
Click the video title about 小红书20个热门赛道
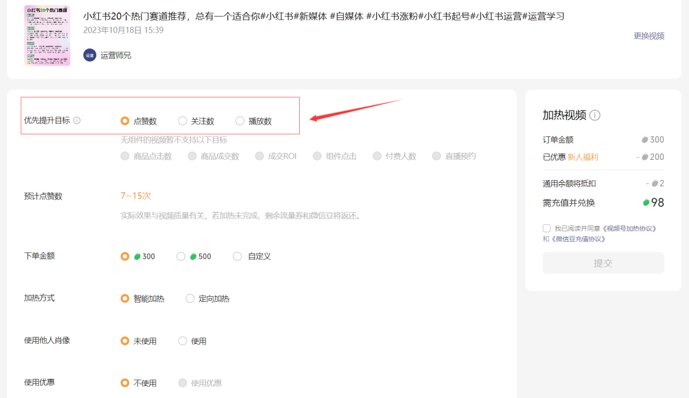(323, 16)
